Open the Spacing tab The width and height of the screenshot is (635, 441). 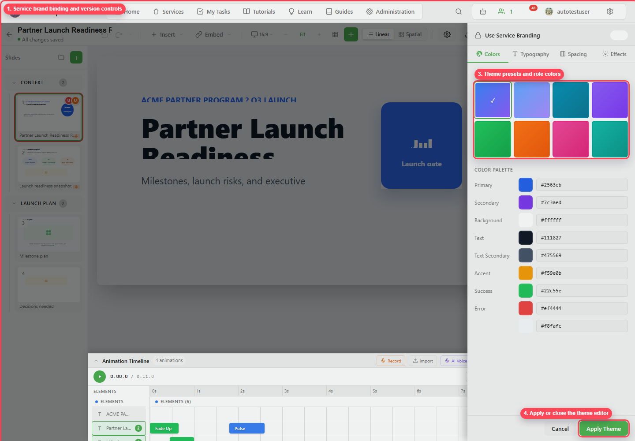pyautogui.click(x=573, y=54)
